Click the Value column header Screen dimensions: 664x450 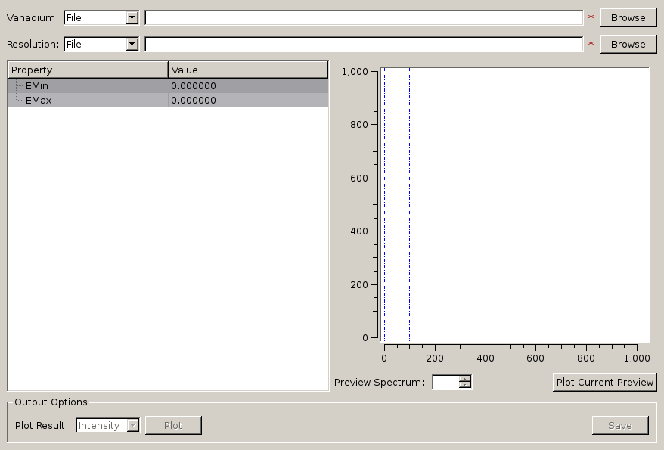[248, 70]
